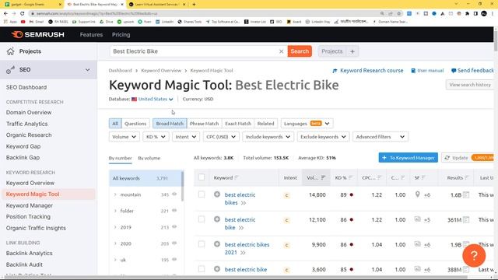Click the keyword group list scrollbar

tap(183, 186)
